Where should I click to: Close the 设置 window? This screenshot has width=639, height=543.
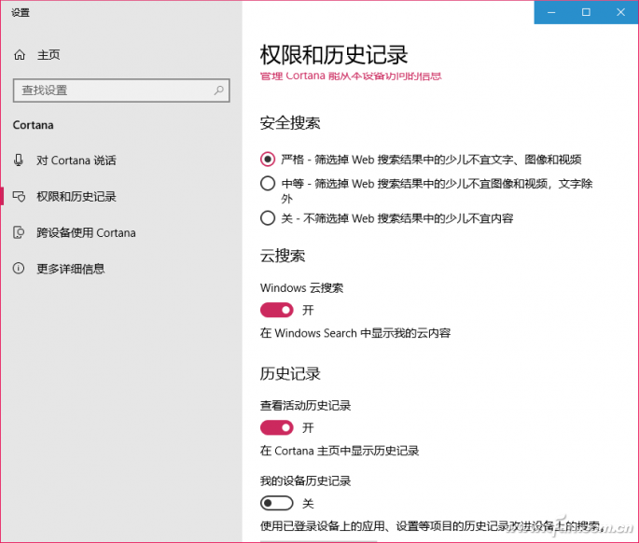(620, 12)
